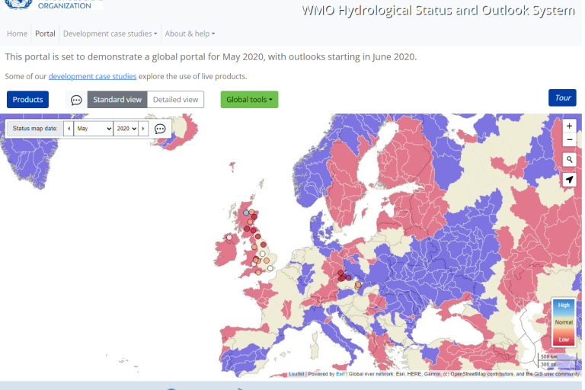Open the map search magnifier tool
This screenshot has height=390, width=585.
pos(570,159)
